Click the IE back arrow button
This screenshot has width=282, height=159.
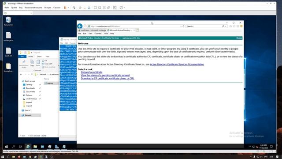80,26
